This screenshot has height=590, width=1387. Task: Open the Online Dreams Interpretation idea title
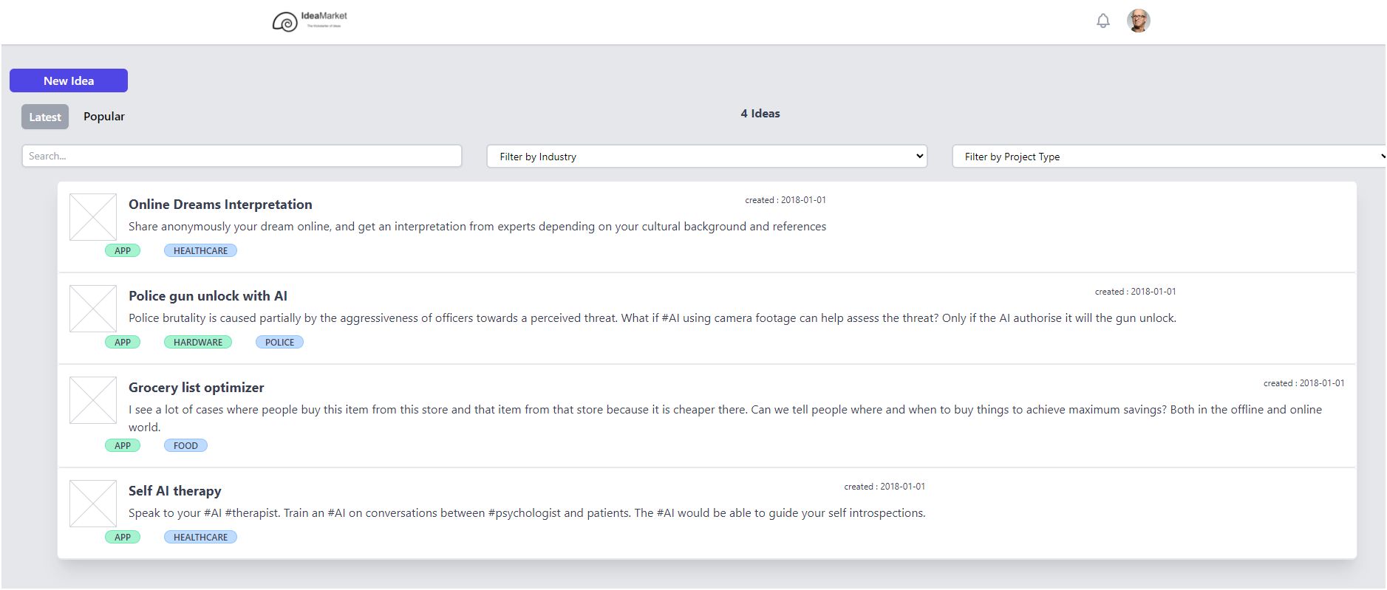pyautogui.click(x=220, y=205)
